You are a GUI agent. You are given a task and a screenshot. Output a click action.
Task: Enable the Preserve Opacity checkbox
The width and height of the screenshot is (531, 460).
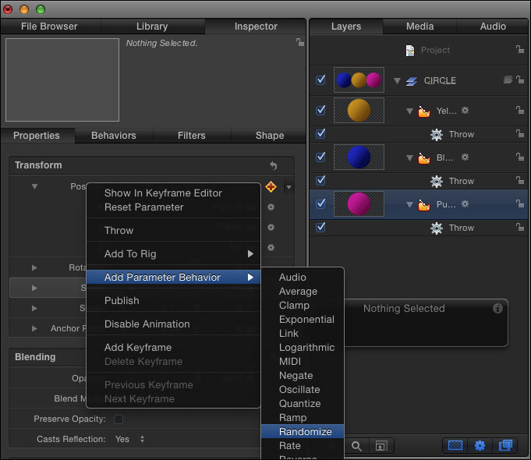119,419
